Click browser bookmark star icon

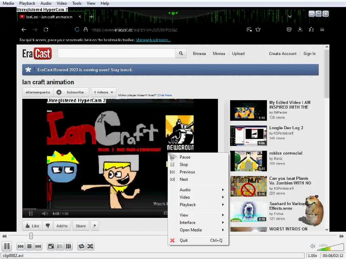point(258,30)
